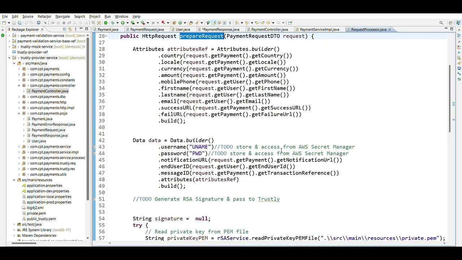Switch to the Java perspective icon
The height and width of the screenshot is (260, 462).
(458, 23)
